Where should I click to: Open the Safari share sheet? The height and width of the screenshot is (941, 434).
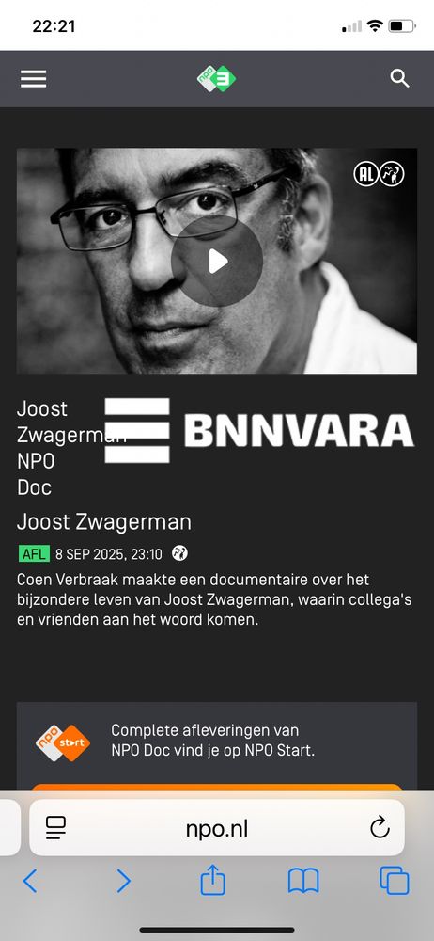point(213,880)
